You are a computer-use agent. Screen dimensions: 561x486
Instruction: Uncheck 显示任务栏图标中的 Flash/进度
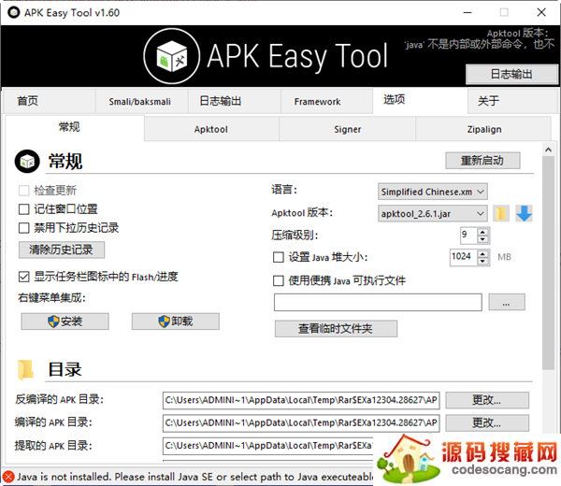(x=24, y=277)
